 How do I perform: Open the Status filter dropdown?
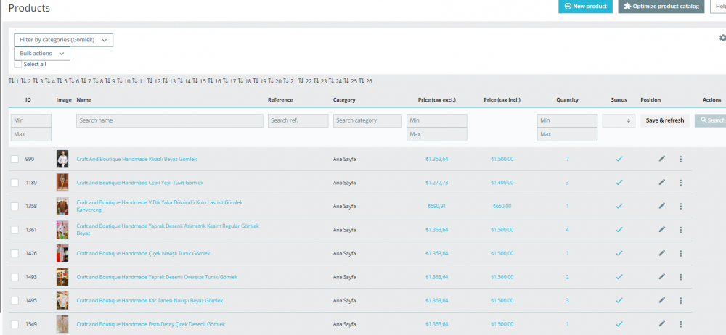[619, 120]
